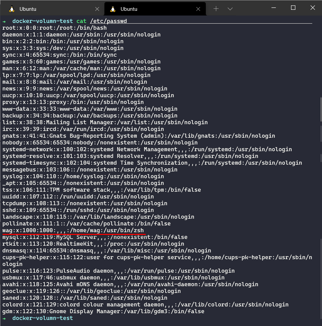Click the bottom docker-volumn-test prompt

click(x=42, y=318)
